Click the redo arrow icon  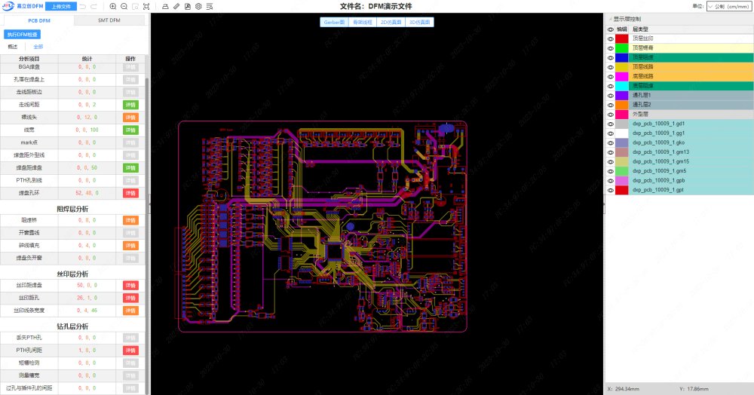(x=93, y=6)
